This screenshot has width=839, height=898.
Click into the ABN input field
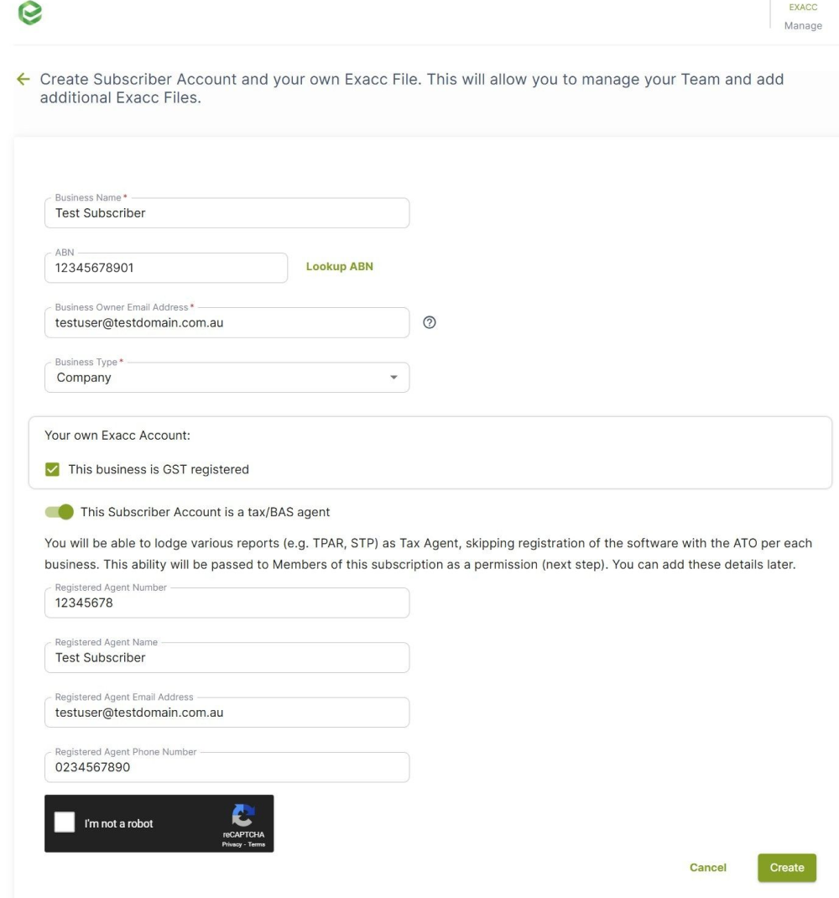[x=166, y=268]
